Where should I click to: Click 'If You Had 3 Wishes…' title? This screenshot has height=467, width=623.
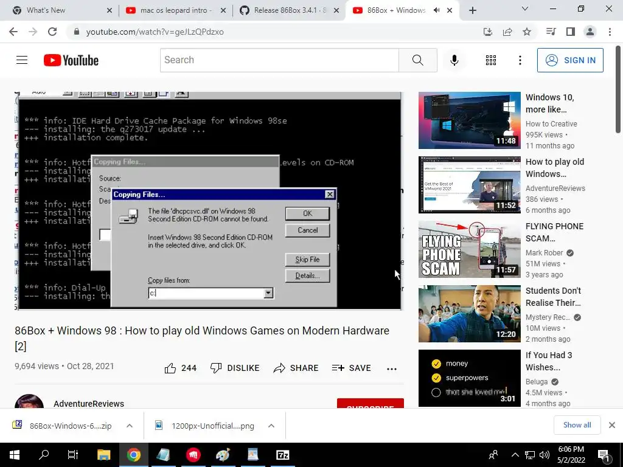click(x=549, y=361)
